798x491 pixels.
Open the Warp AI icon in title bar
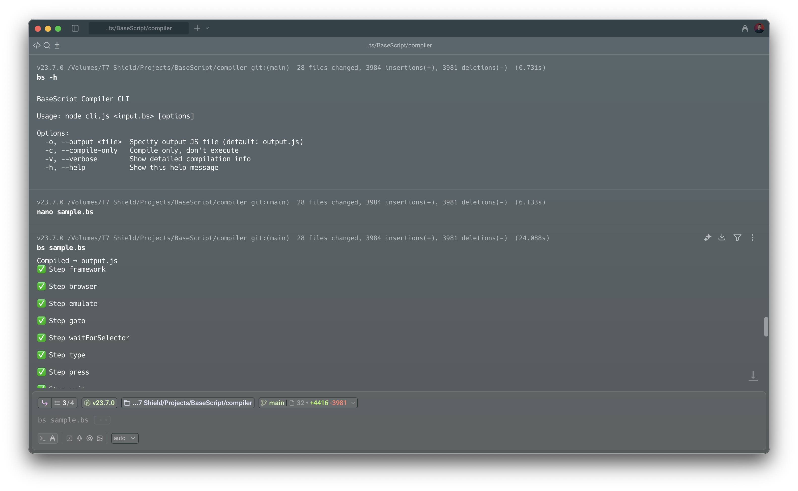tap(745, 28)
